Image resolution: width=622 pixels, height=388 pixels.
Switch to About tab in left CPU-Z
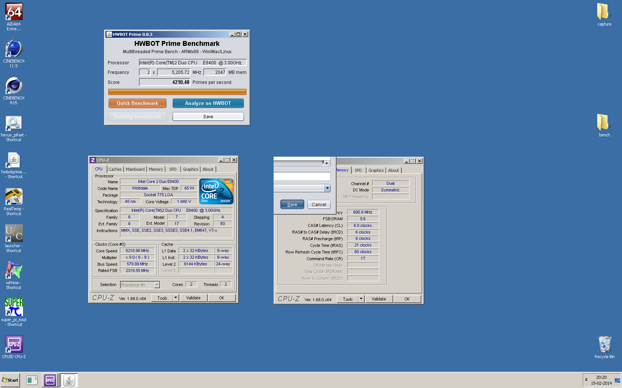click(x=208, y=169)
